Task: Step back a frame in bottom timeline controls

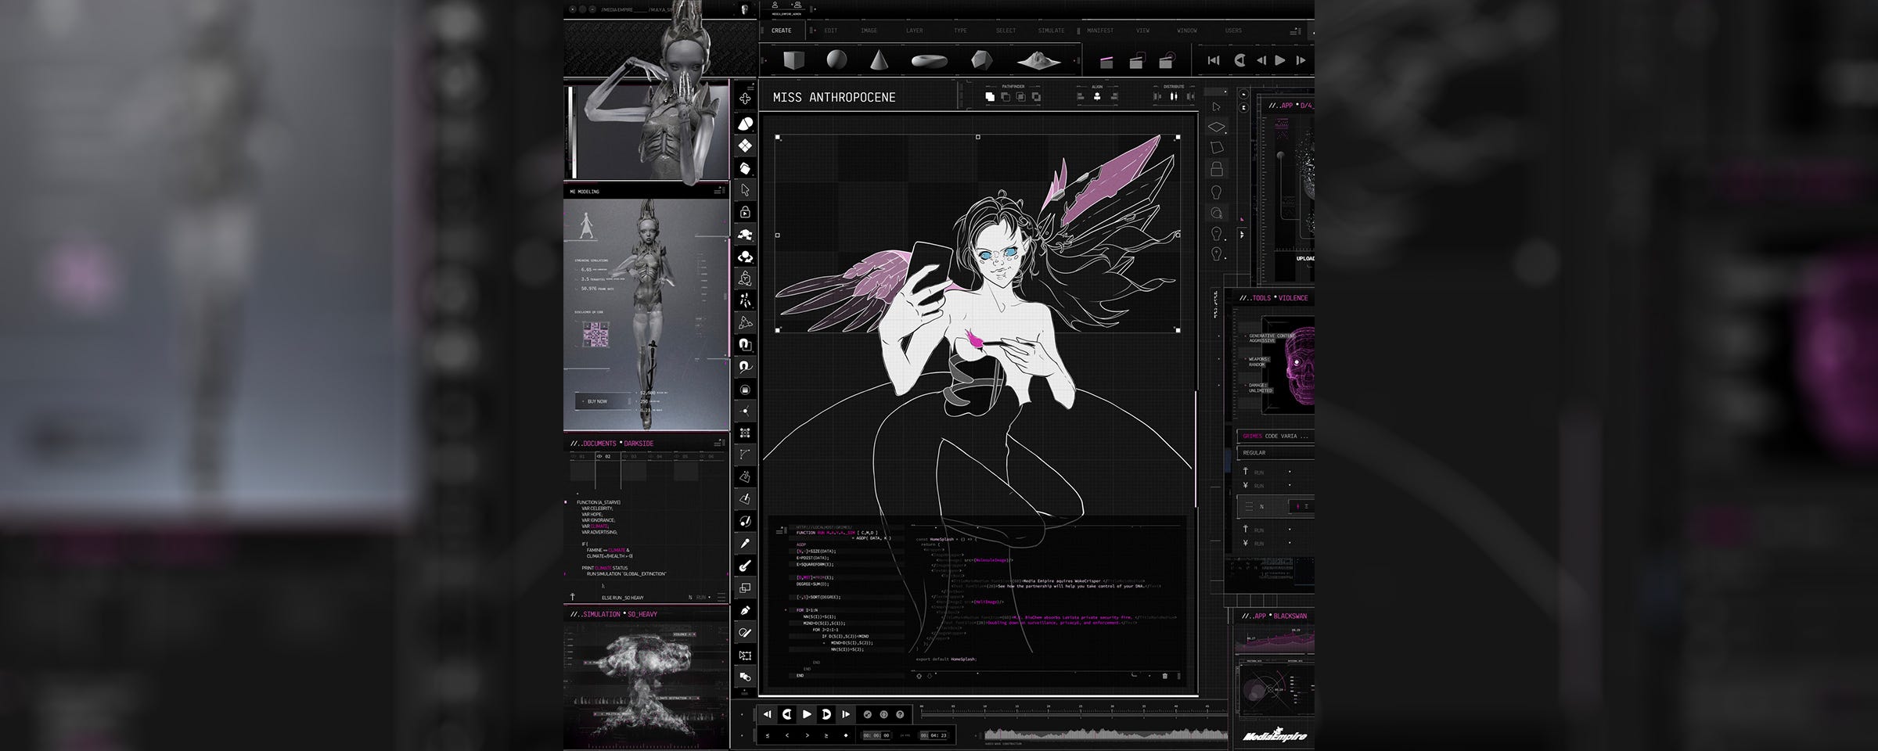Action: (x=767, y=714)
